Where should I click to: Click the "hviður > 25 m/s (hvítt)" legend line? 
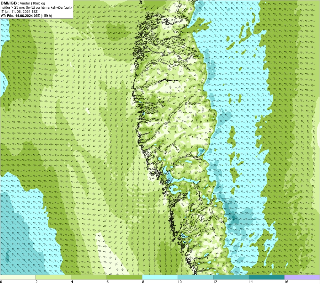(x=18, y=7)
